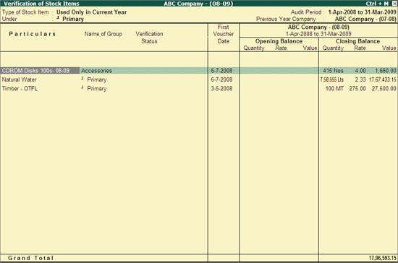Click the Primary icon in Under field

58,18
